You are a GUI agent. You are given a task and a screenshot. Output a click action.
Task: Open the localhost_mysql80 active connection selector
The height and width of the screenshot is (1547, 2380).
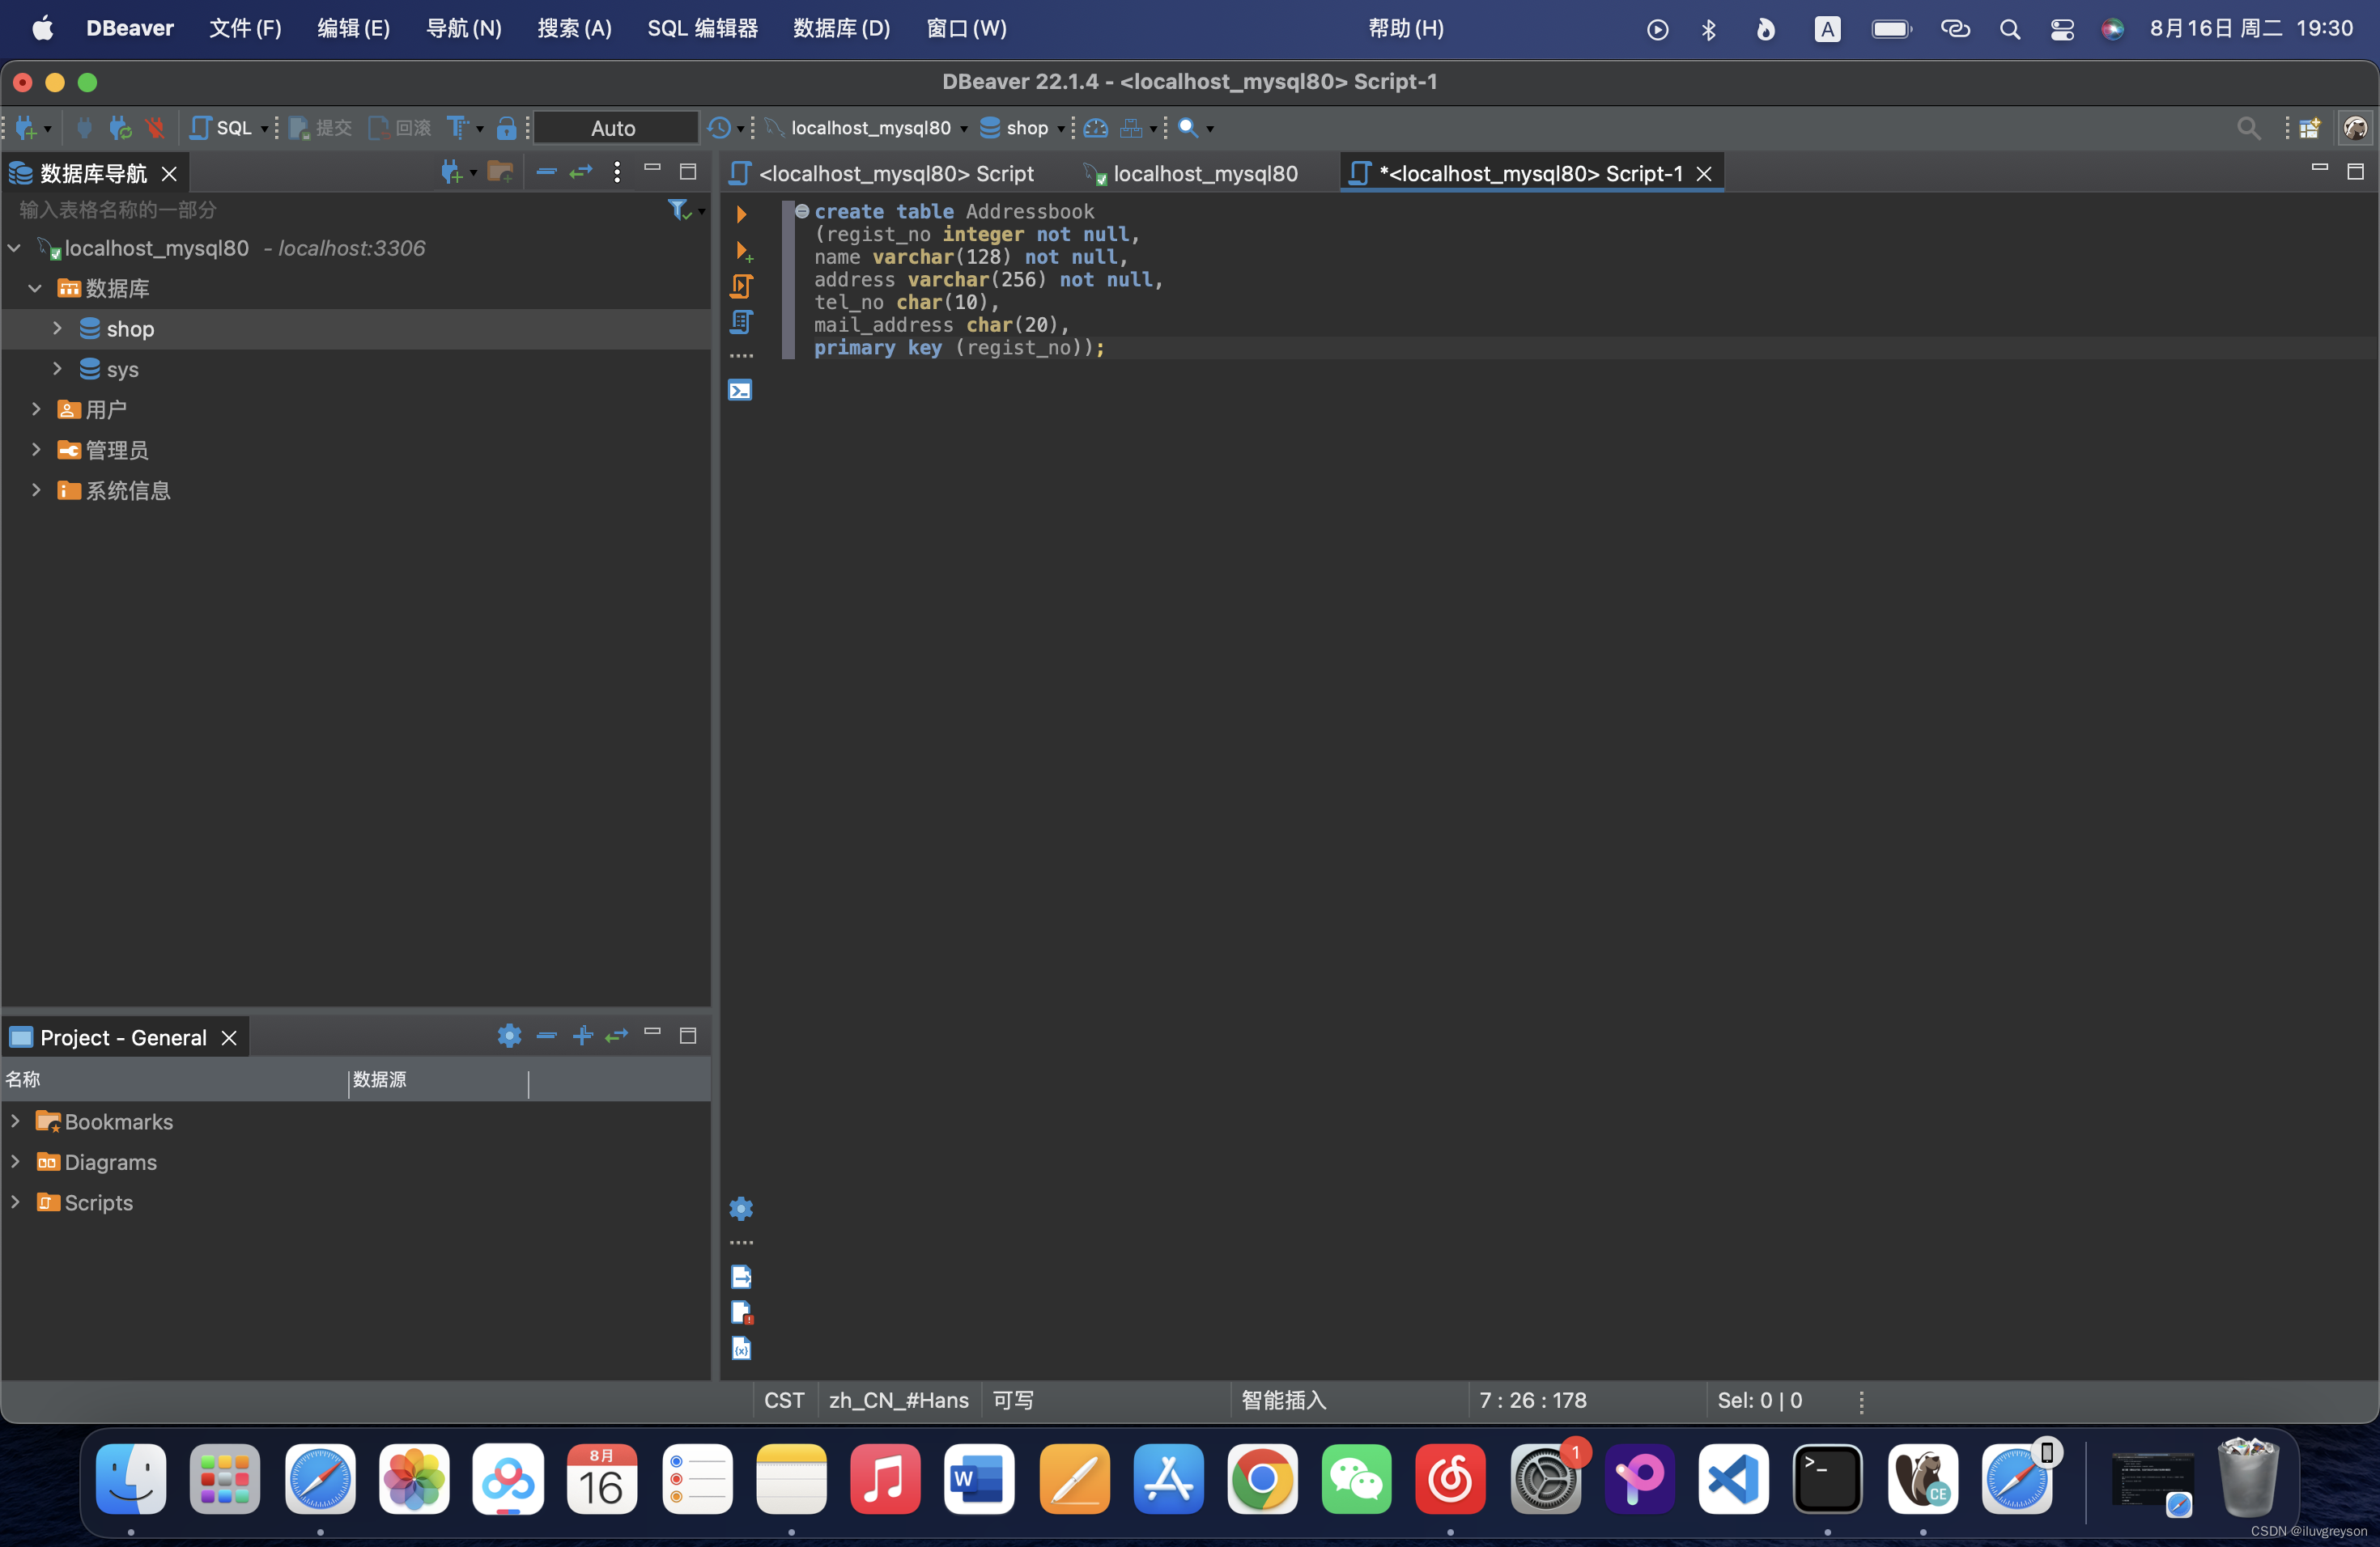870,128
